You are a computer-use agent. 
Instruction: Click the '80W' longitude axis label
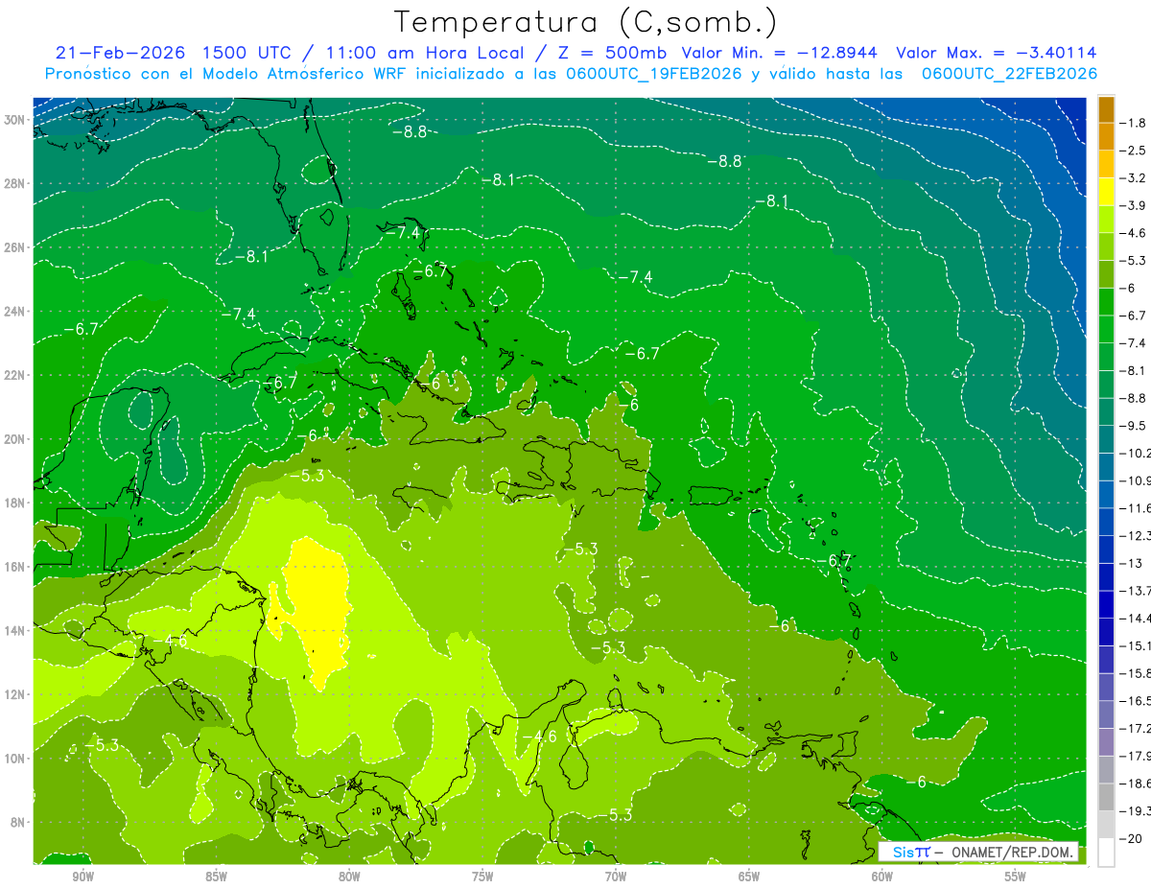(x=349, y=877)
